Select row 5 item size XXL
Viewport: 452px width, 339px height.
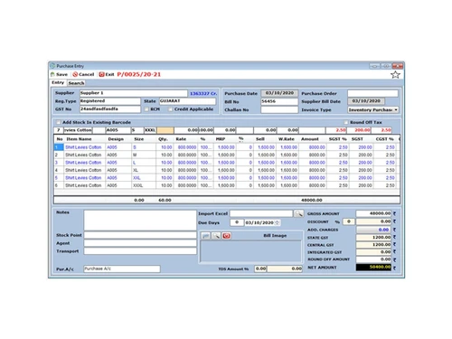[227, 178]
